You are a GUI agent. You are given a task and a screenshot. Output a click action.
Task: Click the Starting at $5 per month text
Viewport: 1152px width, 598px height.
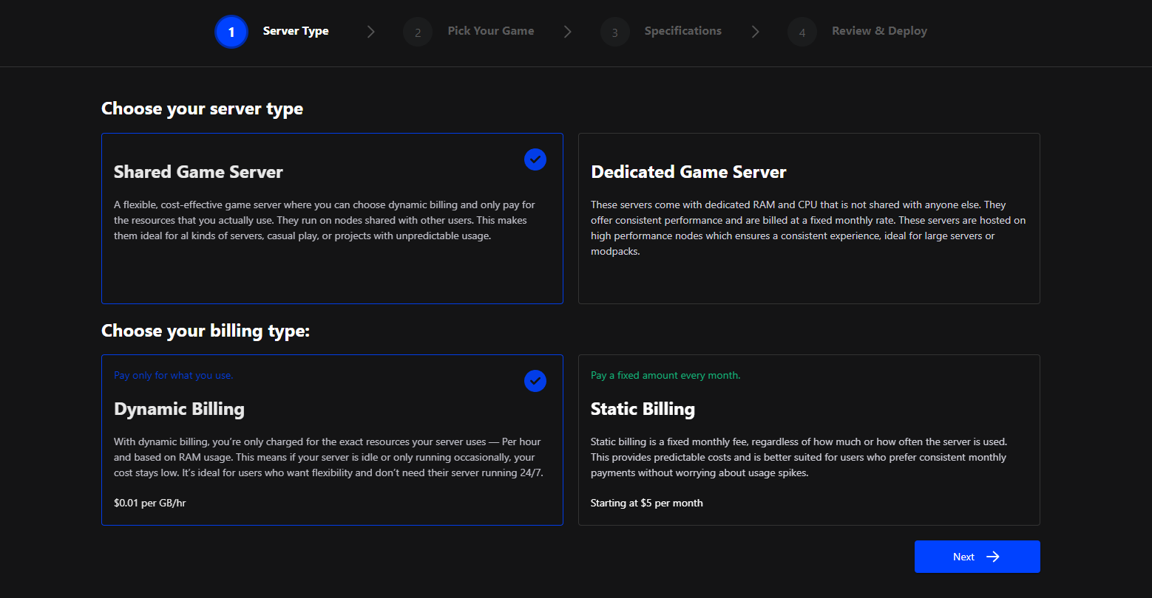646,503
